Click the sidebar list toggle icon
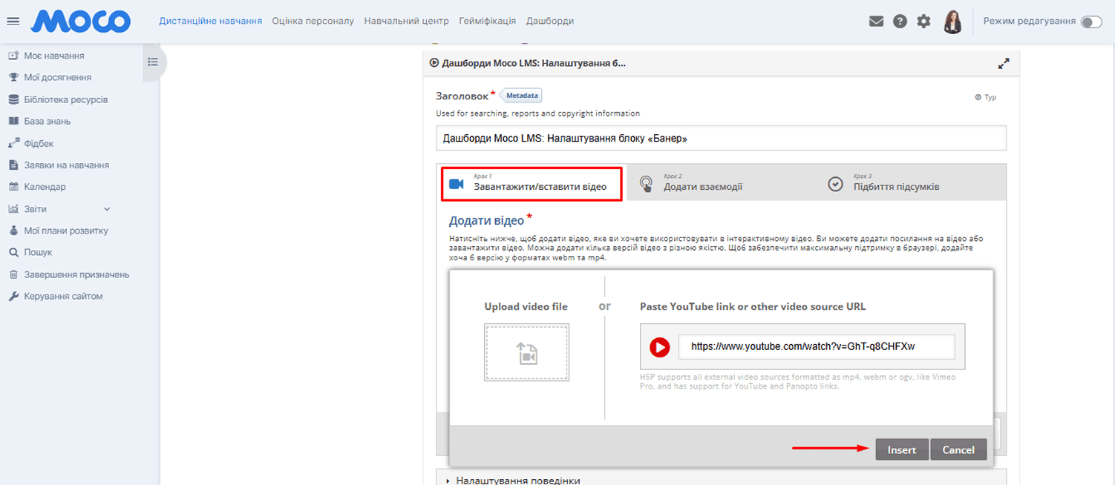 (153, 62)
